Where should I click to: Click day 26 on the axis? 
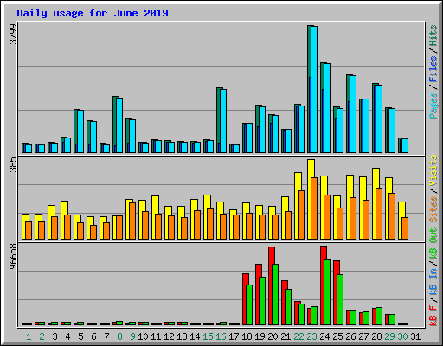350,336
